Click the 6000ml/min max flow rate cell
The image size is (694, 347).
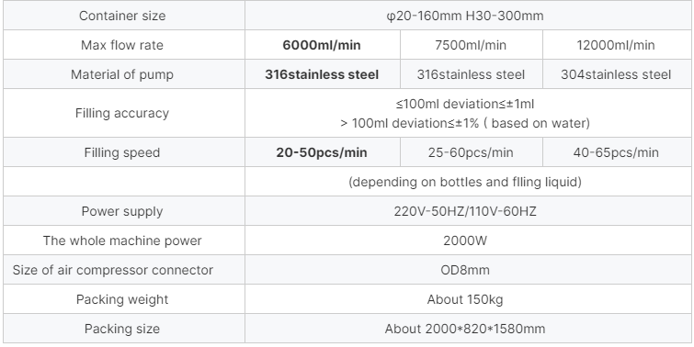(322, 45)
